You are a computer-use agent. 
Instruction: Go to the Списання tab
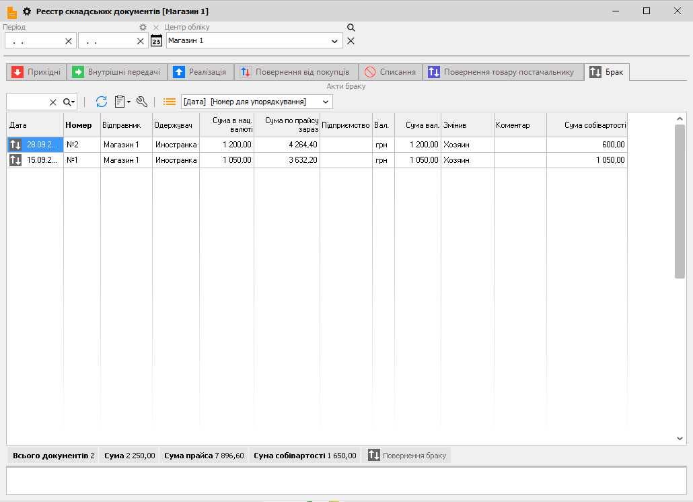390,72
